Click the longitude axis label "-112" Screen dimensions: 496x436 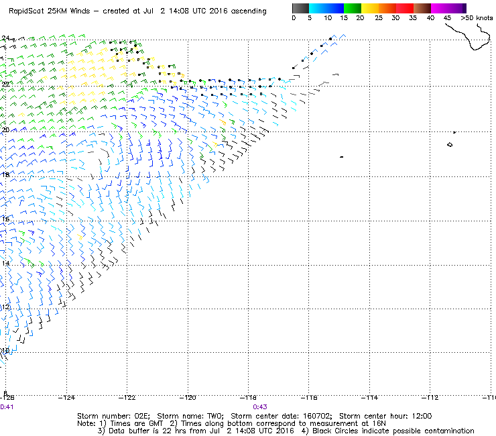point(430,398)
